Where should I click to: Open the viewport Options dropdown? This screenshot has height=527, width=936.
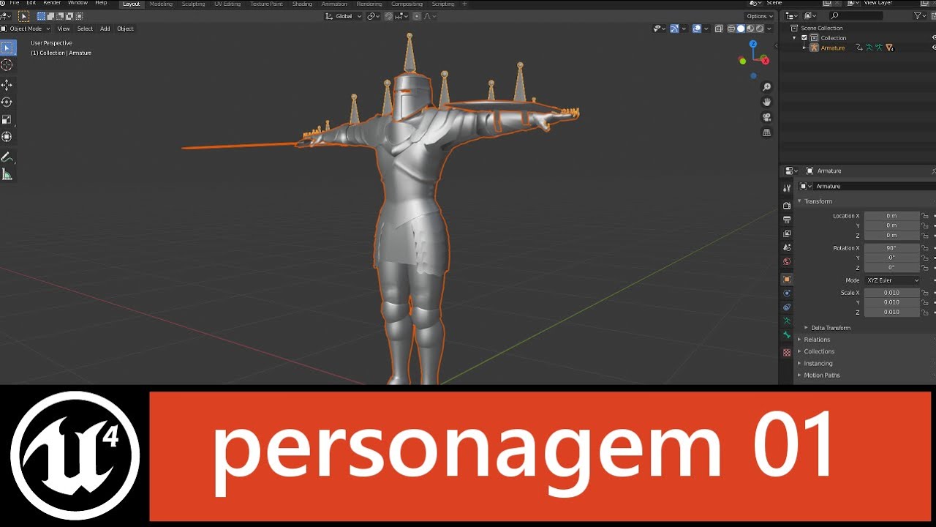(x=759, y=16)
